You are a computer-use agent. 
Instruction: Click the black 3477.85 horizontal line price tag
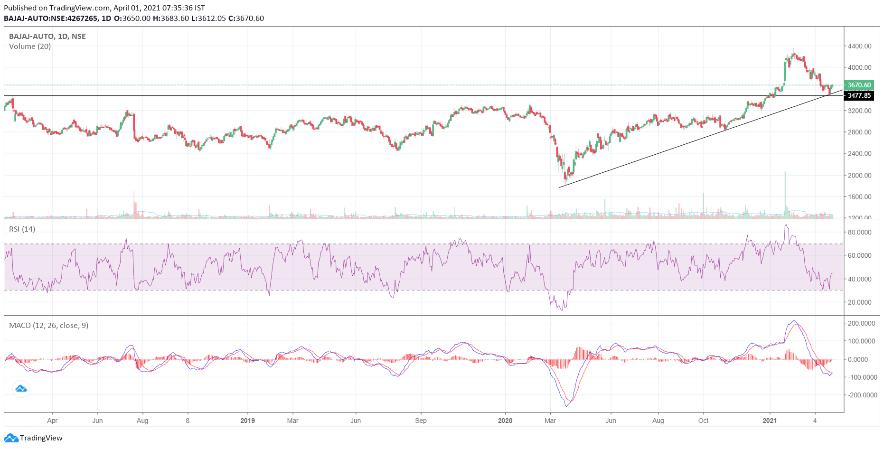click(859, 95)
